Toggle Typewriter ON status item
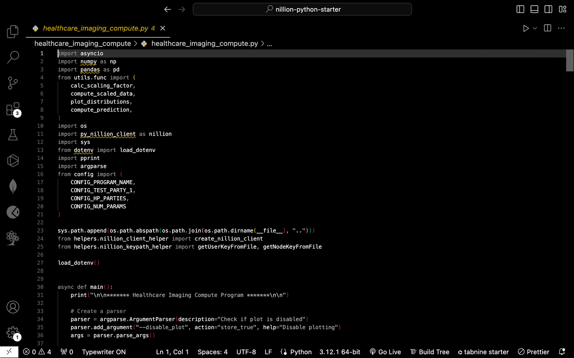 click(104, 352)
